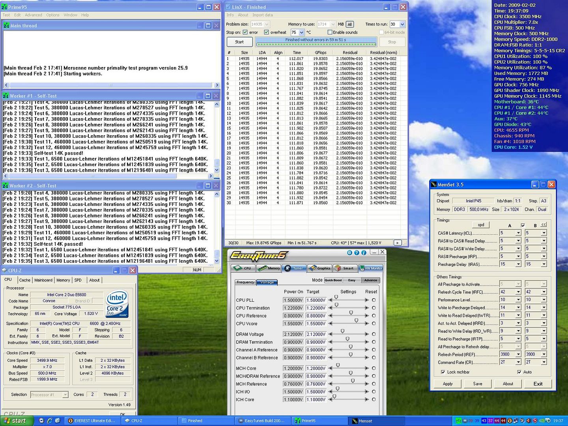Enable sounds checkbox in LinX
This screenshot has width=568, height=426.
[330, 32]
